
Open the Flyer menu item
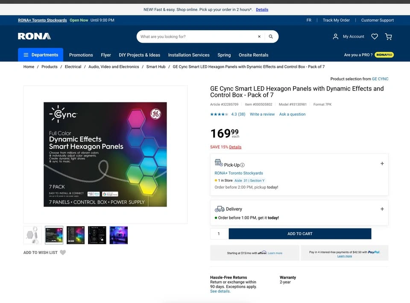pos(106,55)
